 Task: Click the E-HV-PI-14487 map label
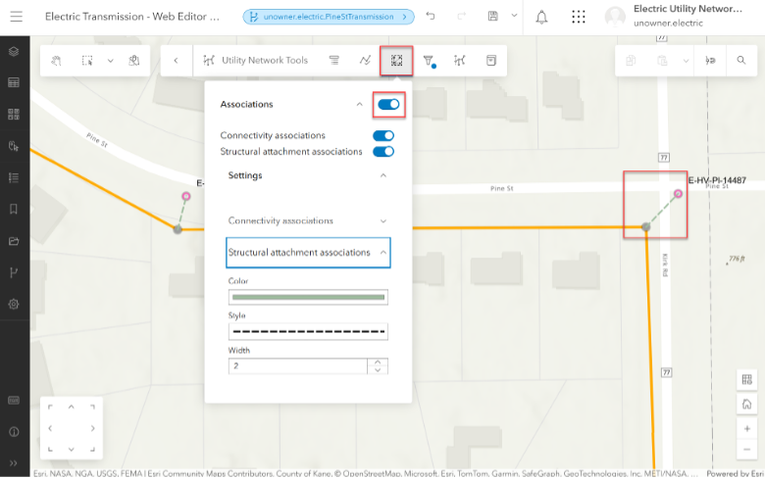point(717,180)
